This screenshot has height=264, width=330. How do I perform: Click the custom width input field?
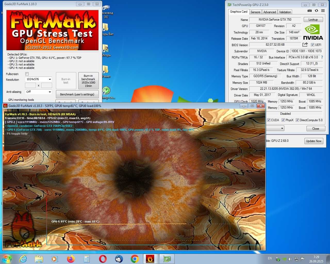coord(30,85)
